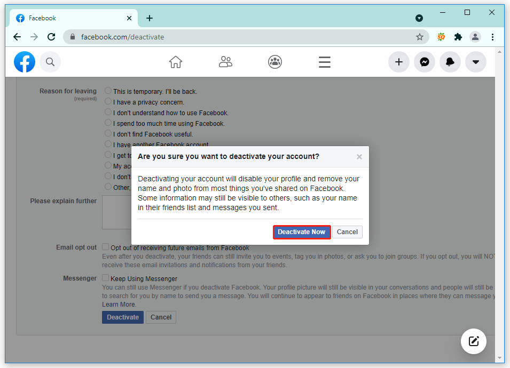
Task: Open the Extensions puzzle icon
Action: [458, 37]
